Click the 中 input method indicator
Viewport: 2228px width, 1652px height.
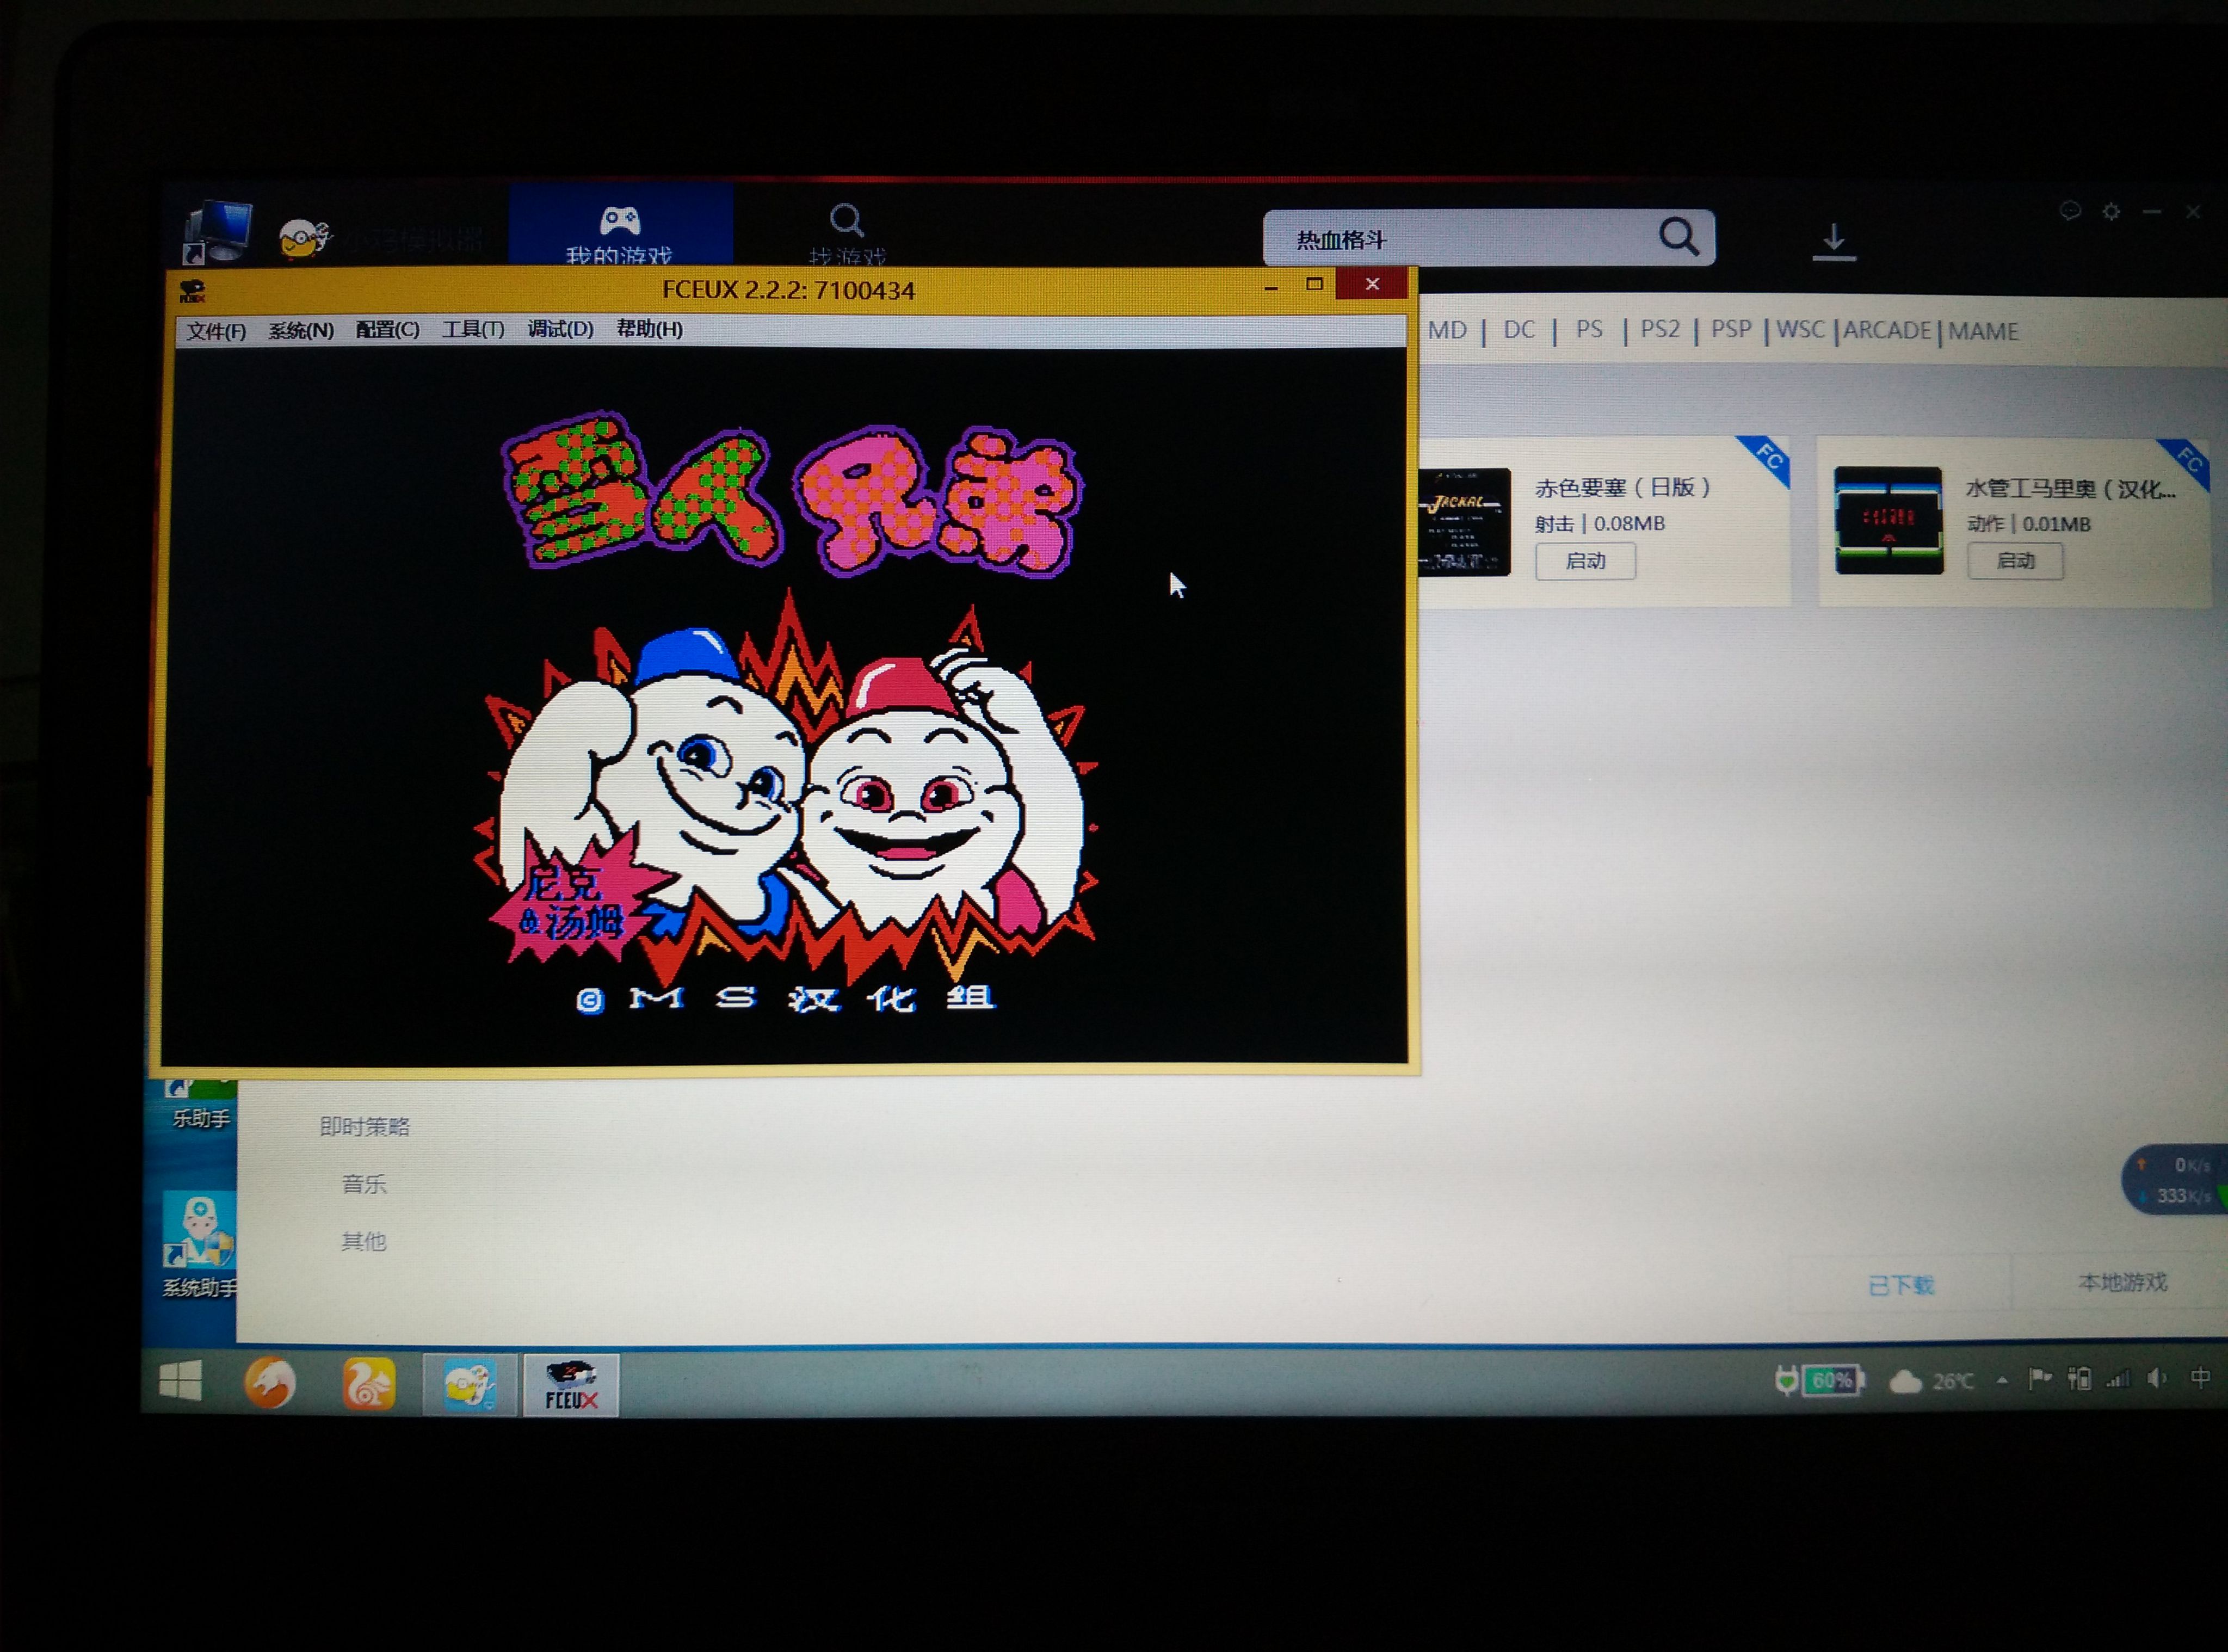(x=2200, y=1378)
